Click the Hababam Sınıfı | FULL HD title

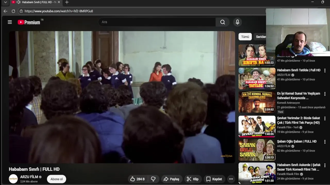(x=34, y=169)
